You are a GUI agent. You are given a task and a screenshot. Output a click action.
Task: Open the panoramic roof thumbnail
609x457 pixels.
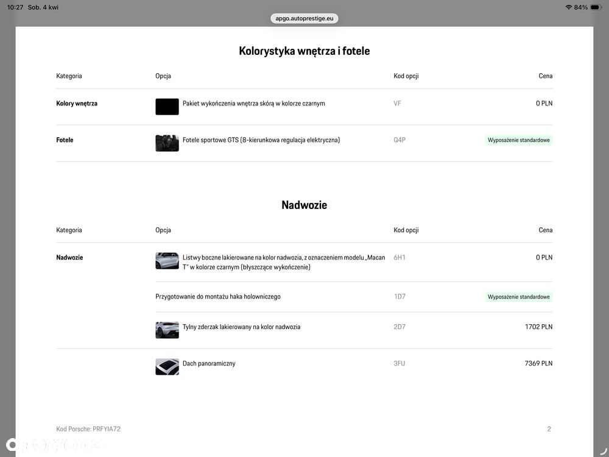click(x=167, y=366)
